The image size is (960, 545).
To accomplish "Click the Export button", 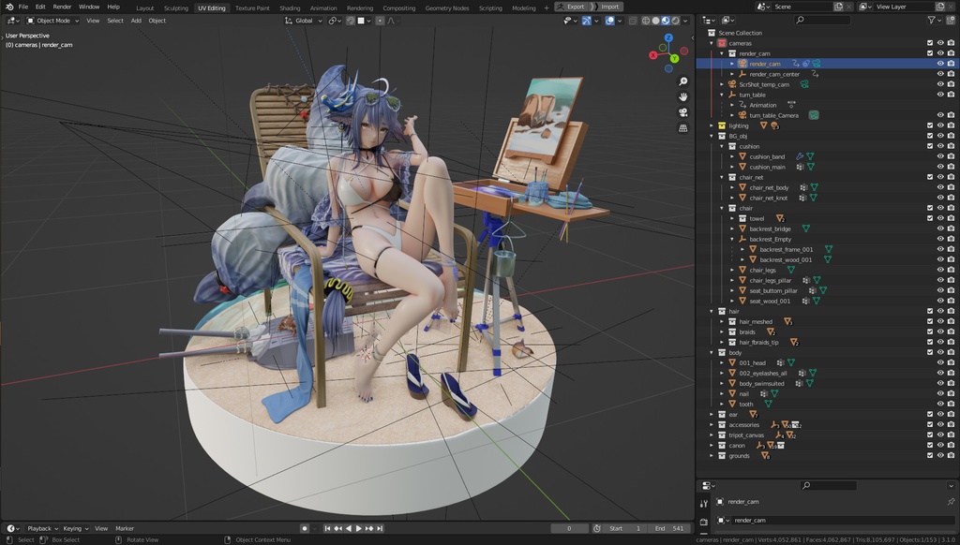I will 571,7.
